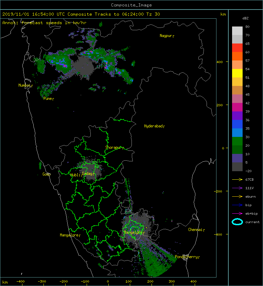263x286 pixels.
Task: Click the dark gray -20 dBZ swatch
Action: (x=237, y=166)
